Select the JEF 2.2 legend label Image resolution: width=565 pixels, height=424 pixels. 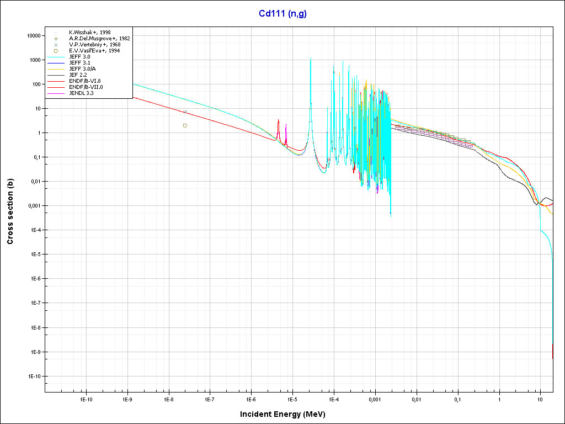click(x=78, y=75)
